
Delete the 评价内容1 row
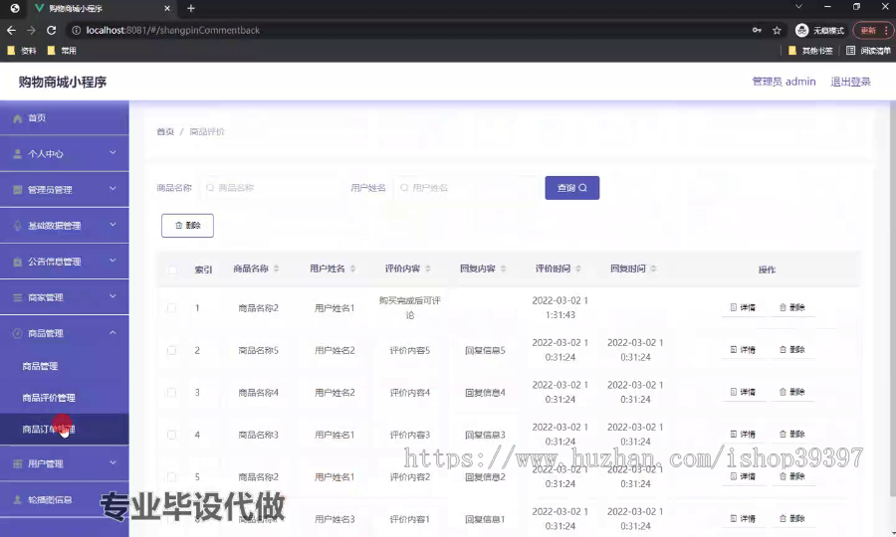click(792, 519)
